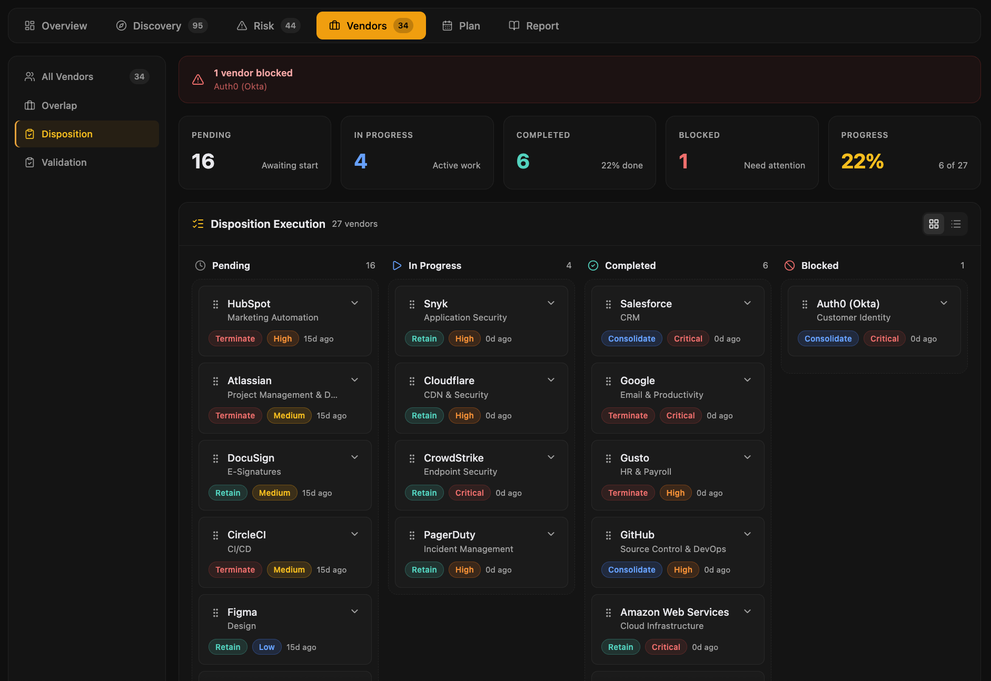Select Disposition in the sidebar
Image resolution: width=991 pixels, height=681 pixels.
pos(87,134)
